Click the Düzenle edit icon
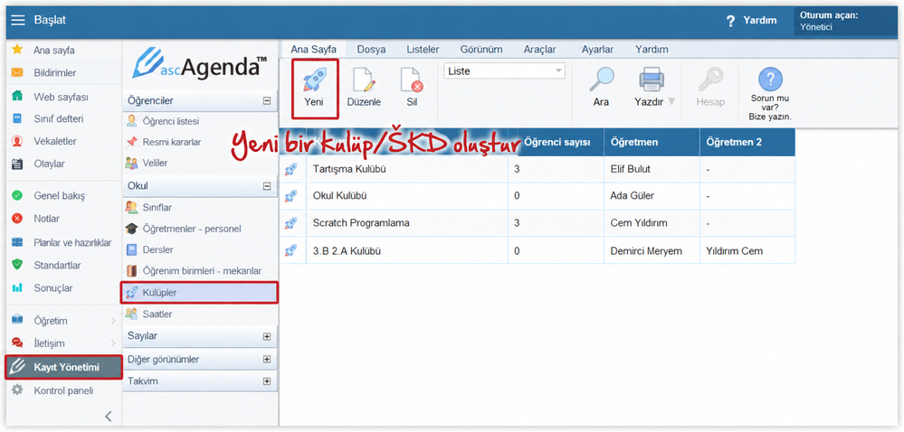This screenshot has width=904, height=432. click(x=364, y=80)
